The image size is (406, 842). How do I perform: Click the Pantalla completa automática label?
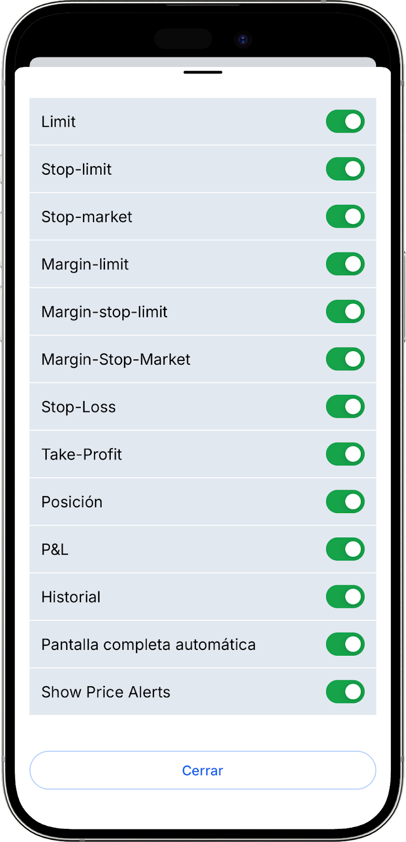tap(149, 644)
